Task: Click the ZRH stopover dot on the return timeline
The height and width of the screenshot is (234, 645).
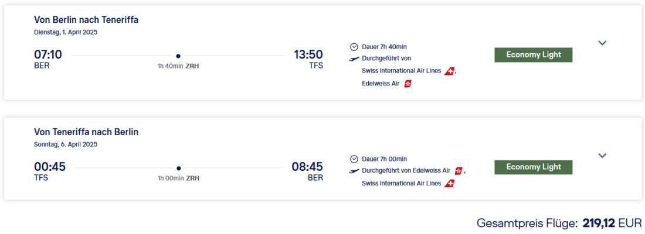Action: coord(178,168)
